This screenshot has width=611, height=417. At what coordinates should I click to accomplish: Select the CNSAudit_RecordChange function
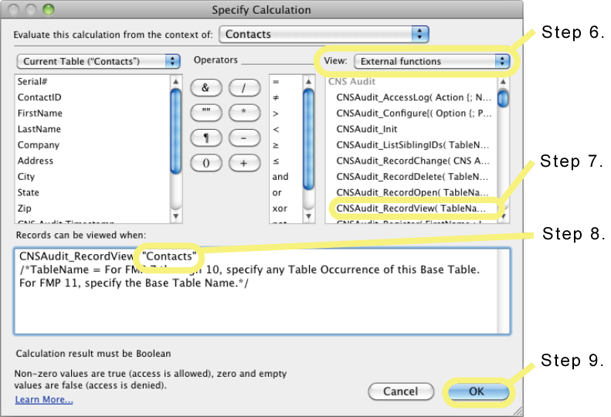click(x=412, y=161)
